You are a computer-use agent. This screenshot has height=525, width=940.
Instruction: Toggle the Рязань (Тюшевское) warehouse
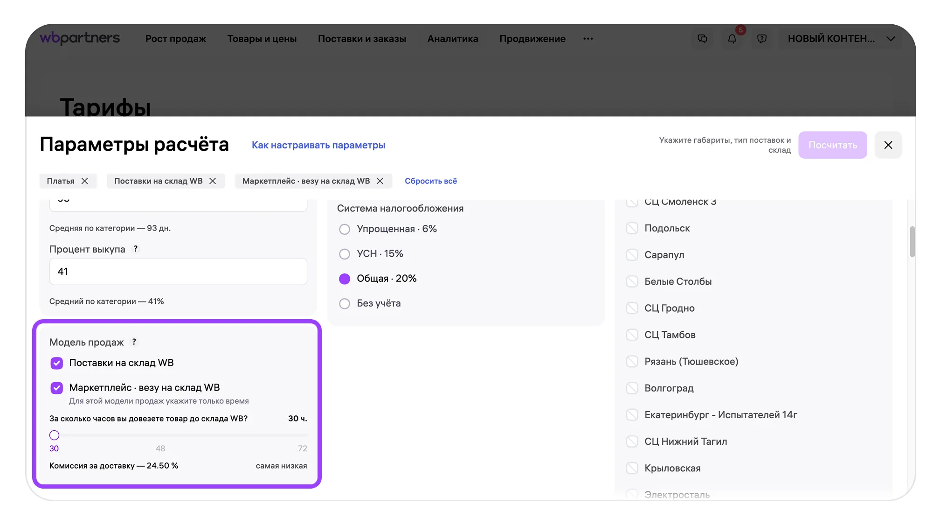point(632,361)
